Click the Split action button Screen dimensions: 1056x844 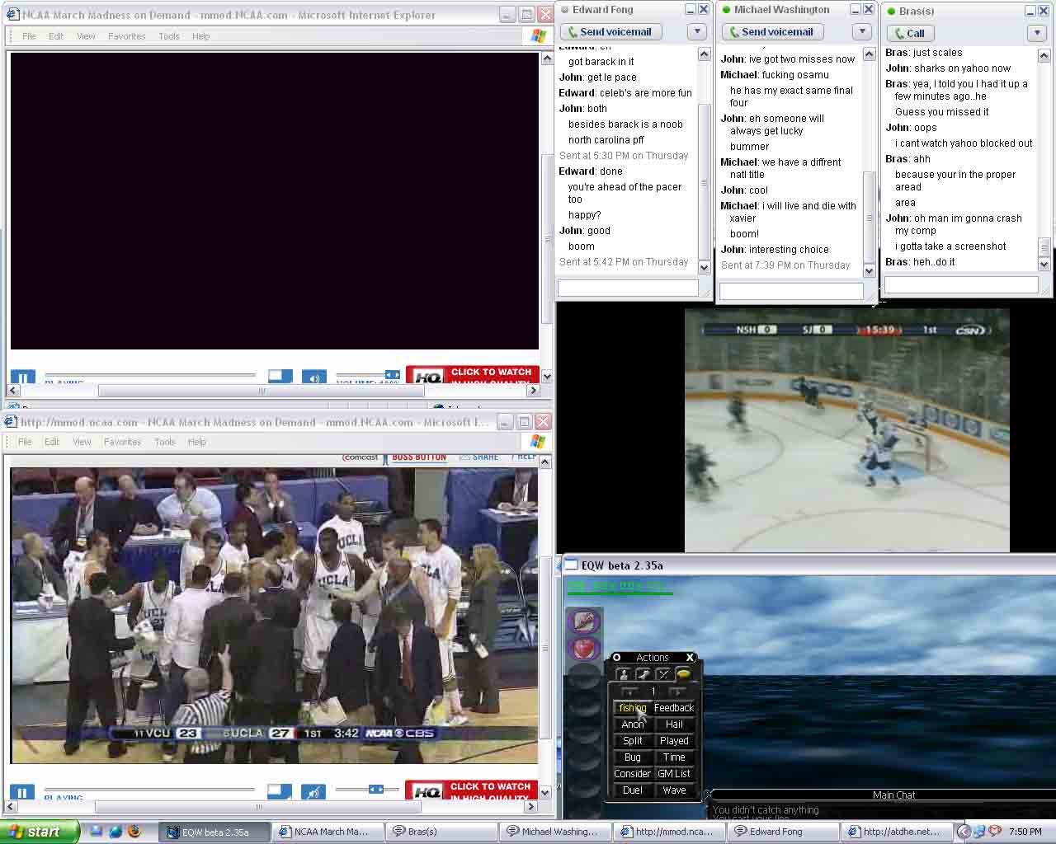click(x=633, y=741)
